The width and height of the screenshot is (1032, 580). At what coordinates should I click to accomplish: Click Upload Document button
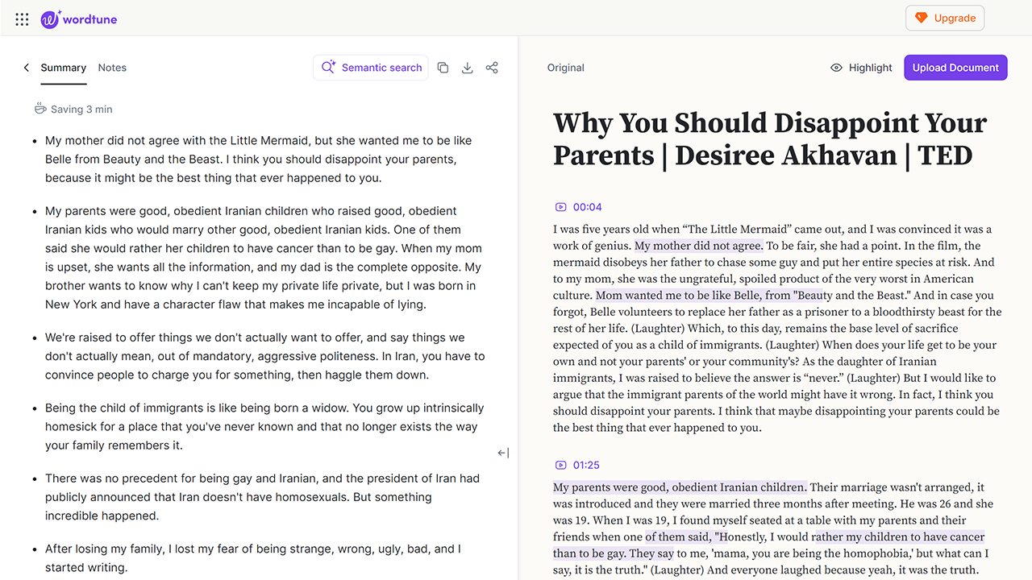[x=955, y=68]
